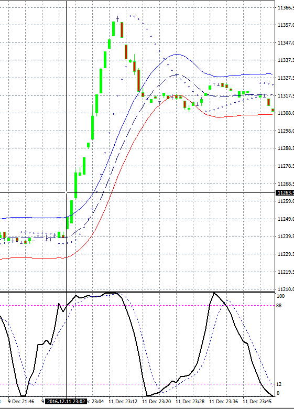Click the 11298 price scale value

coord(286,131)
